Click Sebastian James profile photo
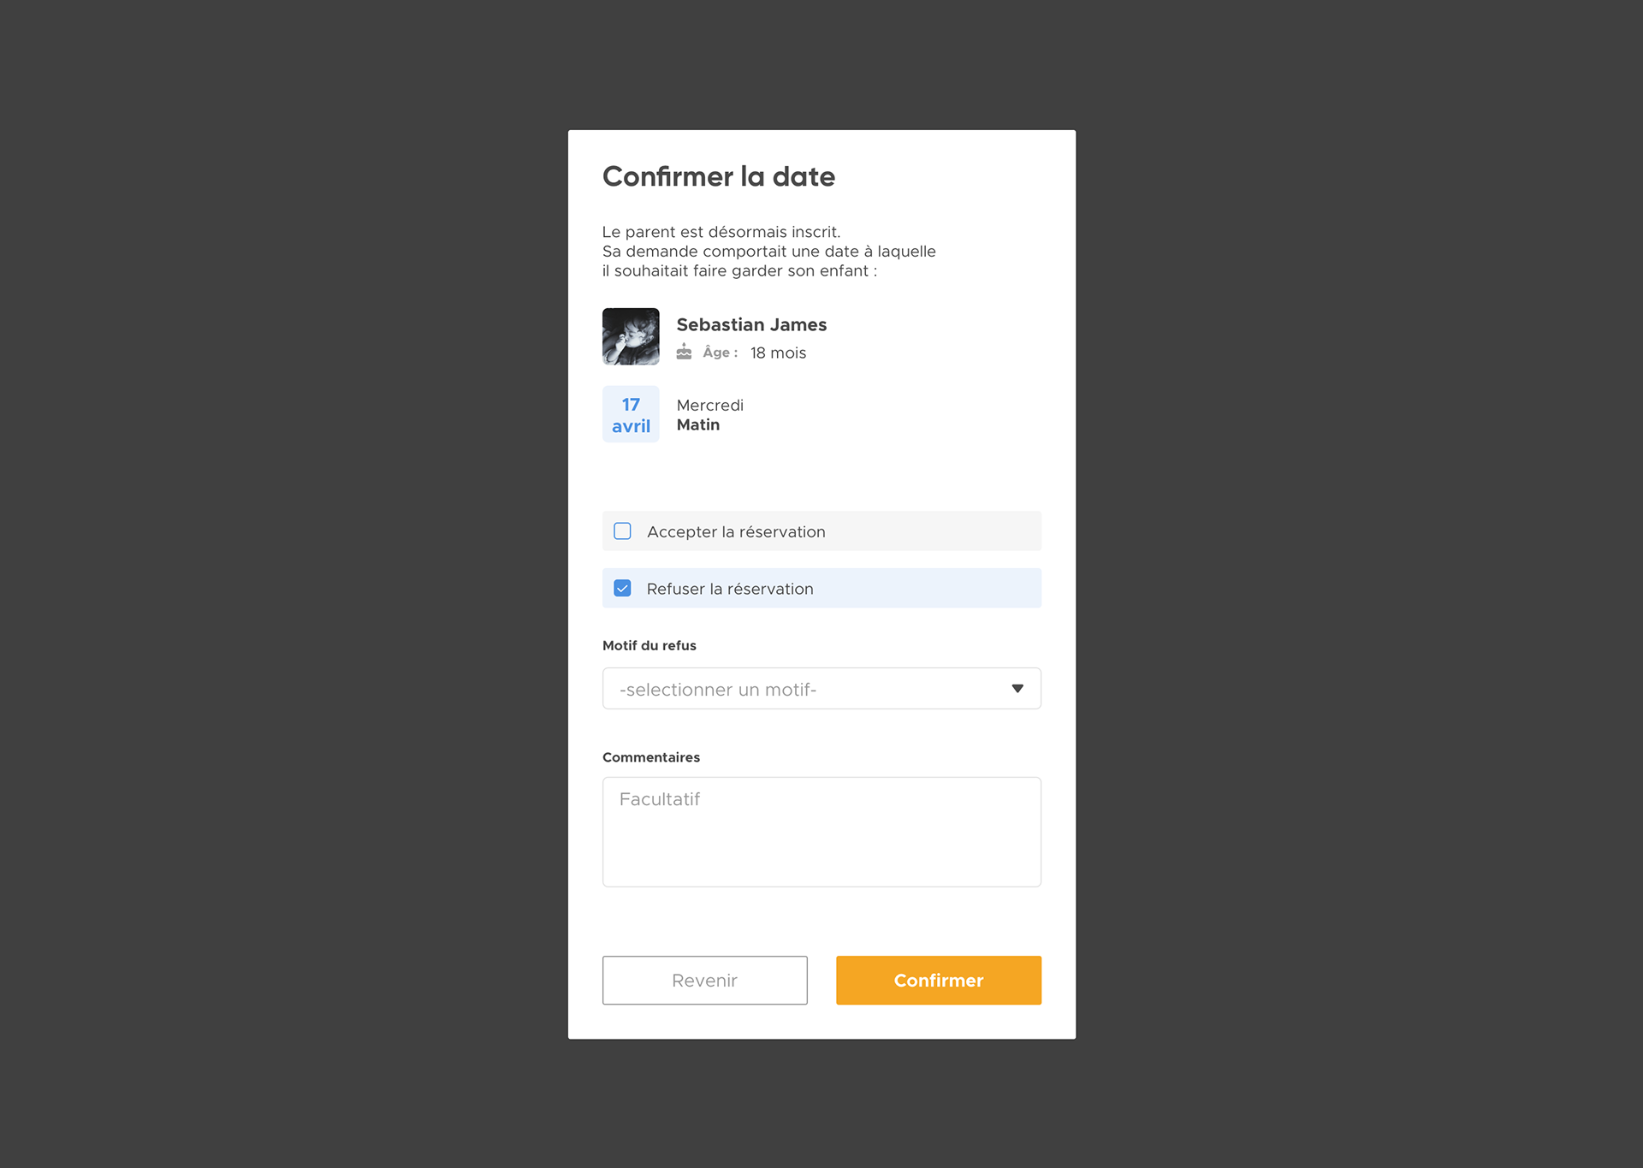 (631, 336)
